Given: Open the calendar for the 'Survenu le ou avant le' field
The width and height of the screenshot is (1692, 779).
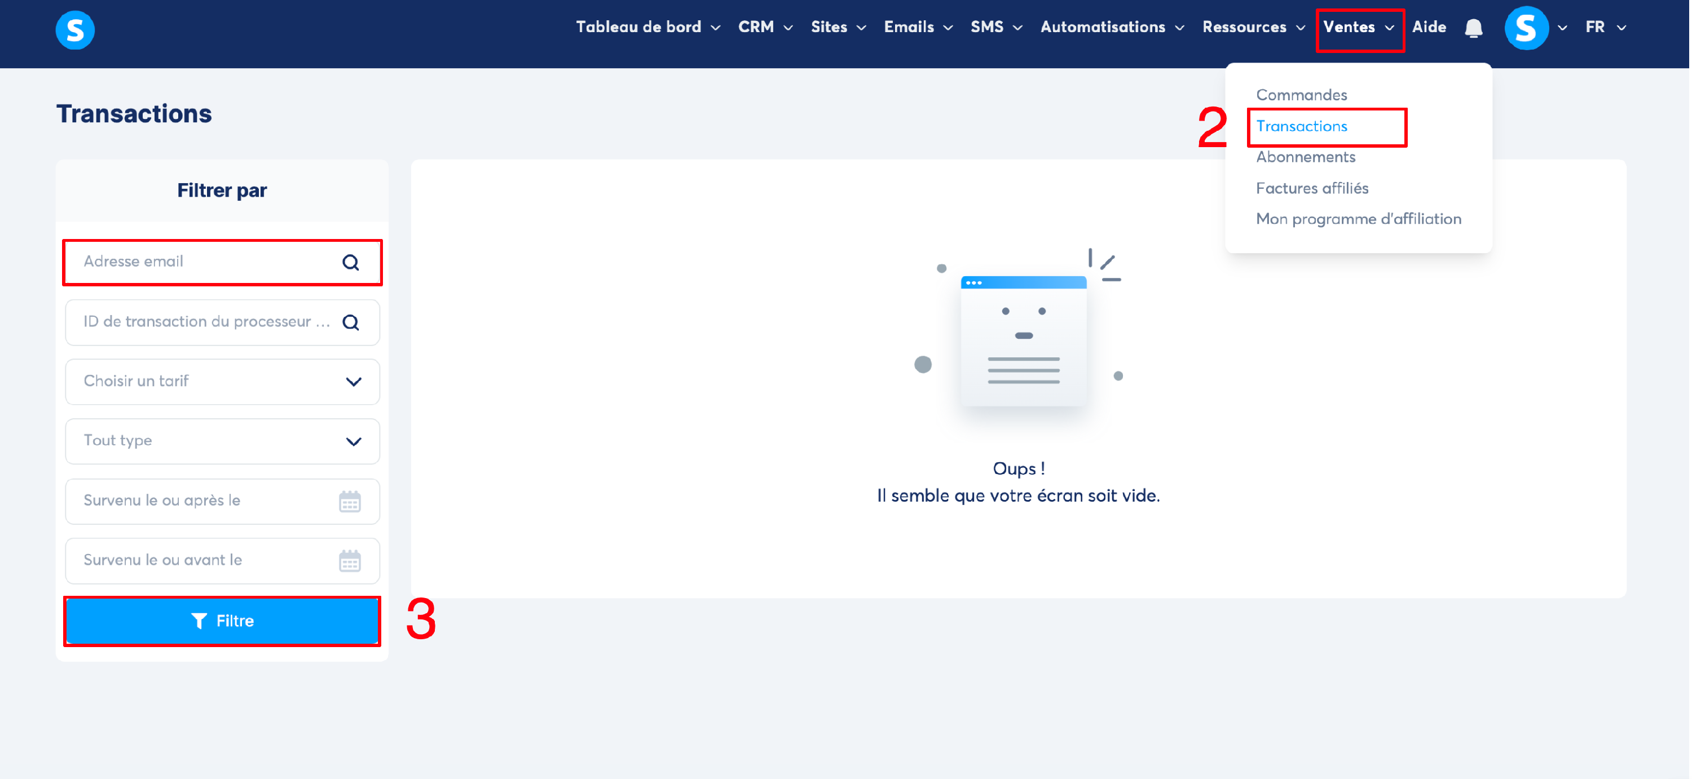Looking at the screenshot, I should (x=350, y=561).
